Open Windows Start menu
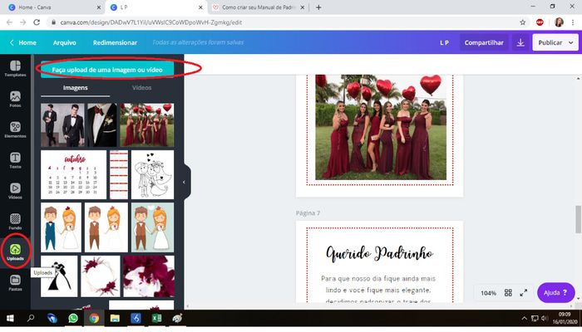The image size is (582, 332). [10, 318]
